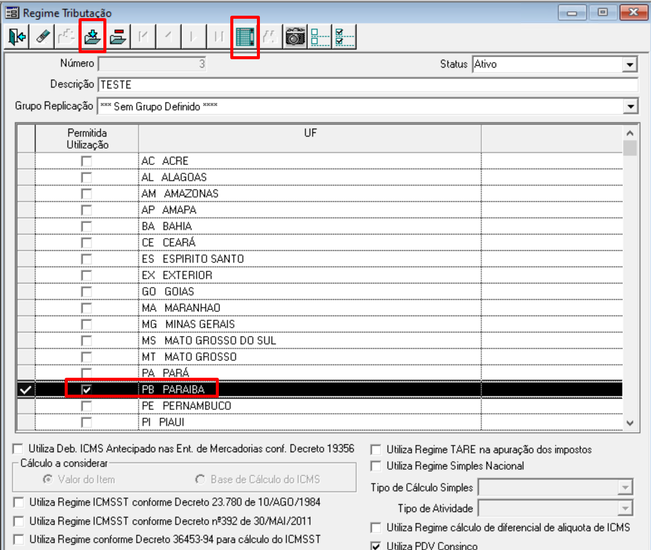Screen dimensions: 651x550
Task: Expand the Grupo Replicação dropdown
Action: coord(630,107)
